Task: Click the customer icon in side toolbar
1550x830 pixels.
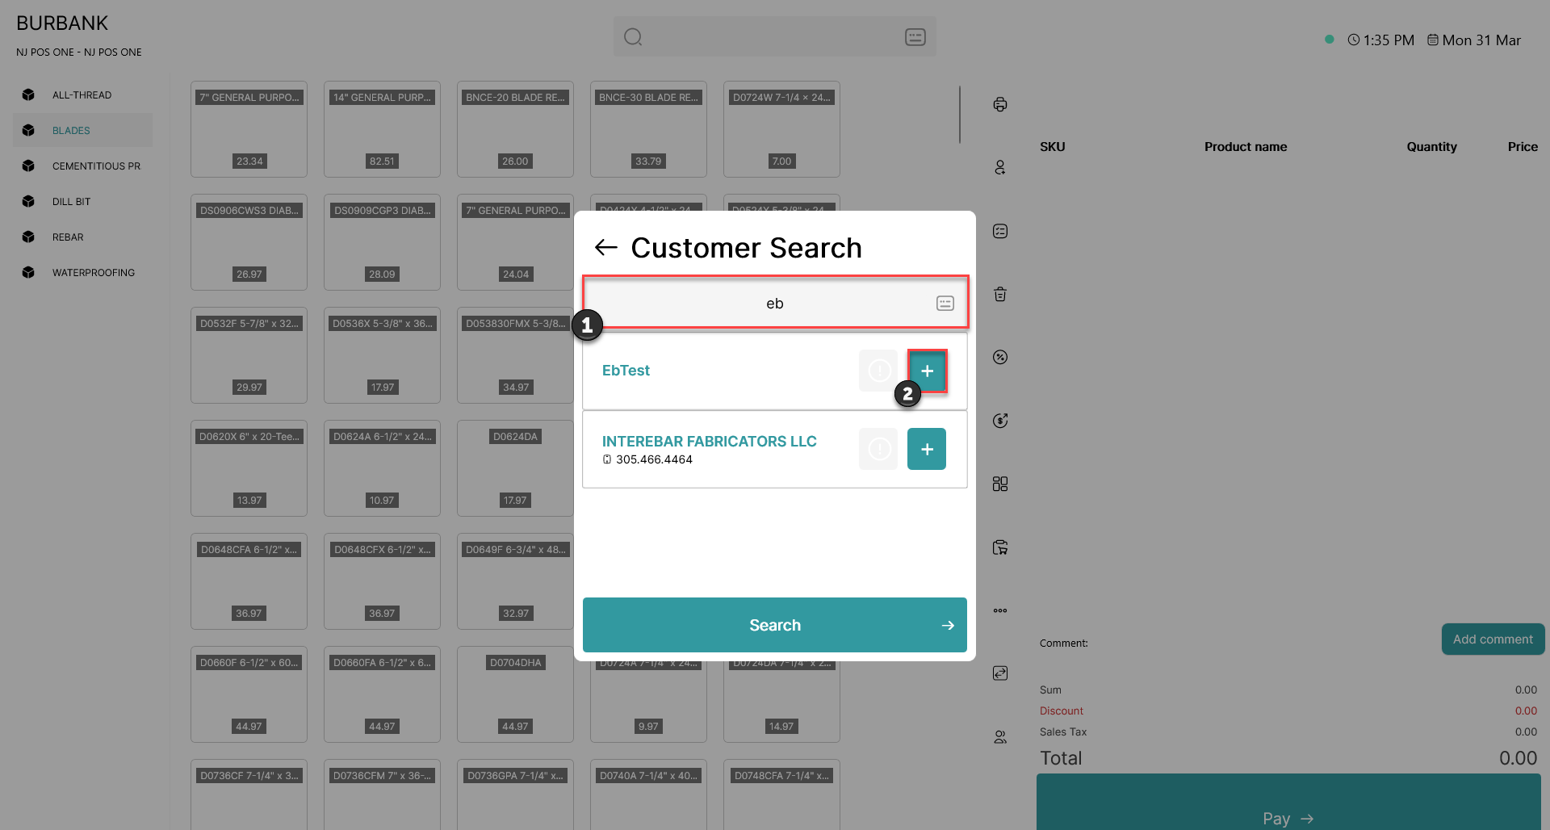Action: coord(1000,167)
